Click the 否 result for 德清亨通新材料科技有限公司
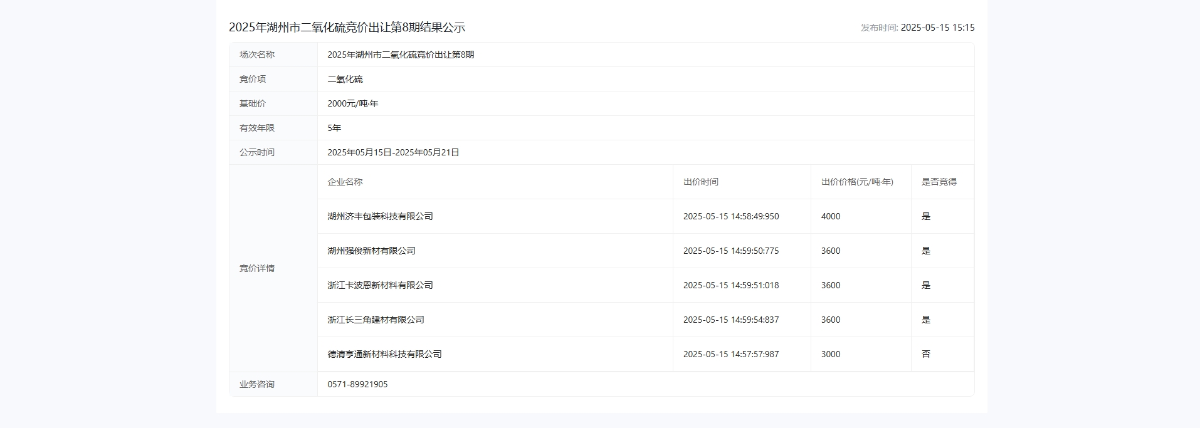 (x=926, y=354)
